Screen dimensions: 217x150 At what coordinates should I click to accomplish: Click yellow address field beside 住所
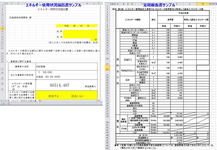click(80, 31)
